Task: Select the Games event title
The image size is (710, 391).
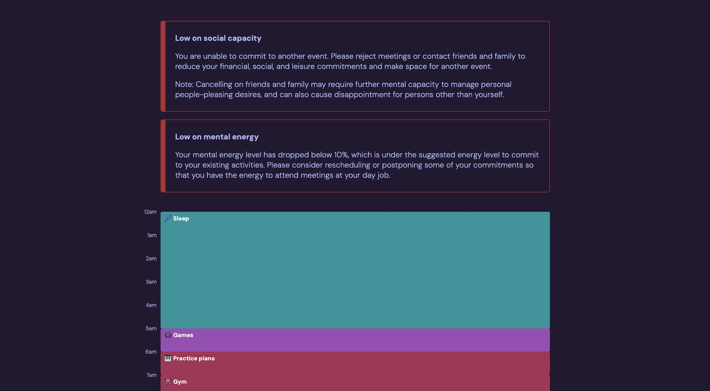Action: pyautogui.click(x=183, y=335)
